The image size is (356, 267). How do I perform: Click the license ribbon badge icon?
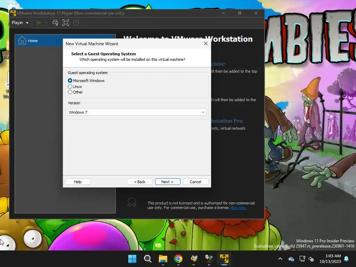coord(132,202)
